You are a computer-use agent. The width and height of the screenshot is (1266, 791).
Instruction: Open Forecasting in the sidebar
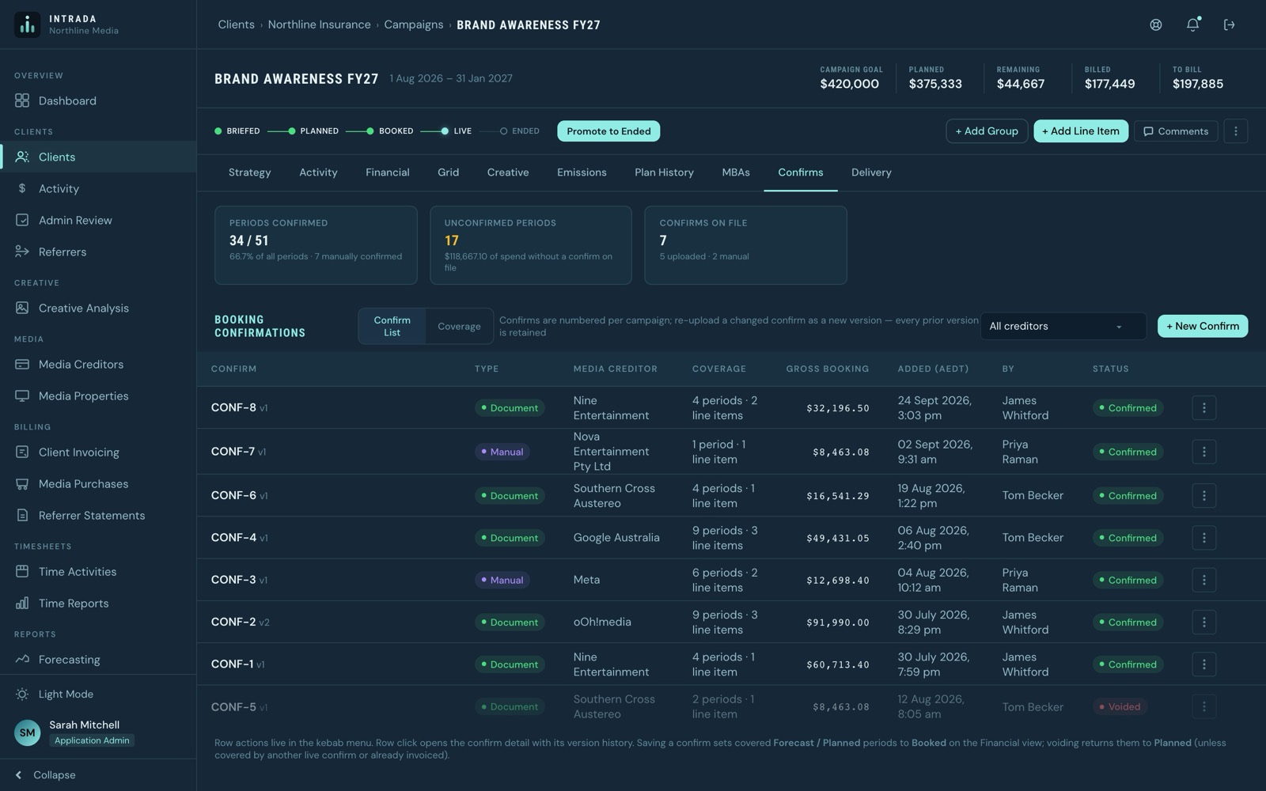[98, 659]
